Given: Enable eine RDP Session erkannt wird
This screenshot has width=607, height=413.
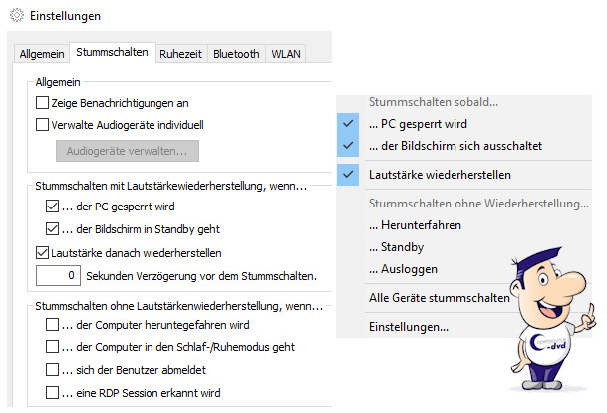Looking at the screenshot, I should pyautogui.click(x=53, y=393).
